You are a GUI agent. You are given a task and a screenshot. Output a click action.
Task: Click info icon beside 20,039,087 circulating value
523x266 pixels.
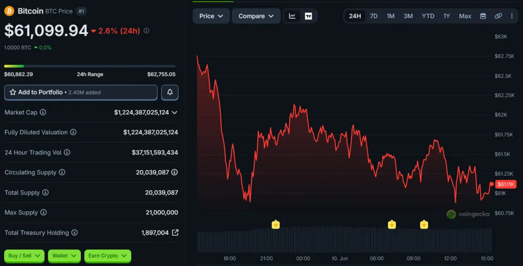click(175, 172)
